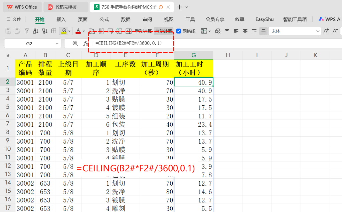Open the font color dropdown arrow
Image resolution: width=342 pixels, height=212 pixels.
[x=84, y=31]
